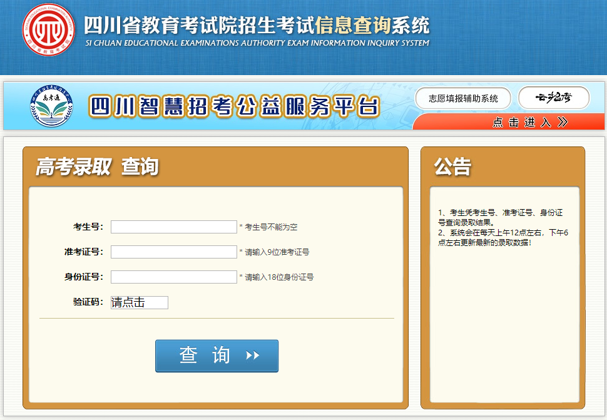Click the 公告 panel heading
The image size is (607, 420).
(452, 166)
